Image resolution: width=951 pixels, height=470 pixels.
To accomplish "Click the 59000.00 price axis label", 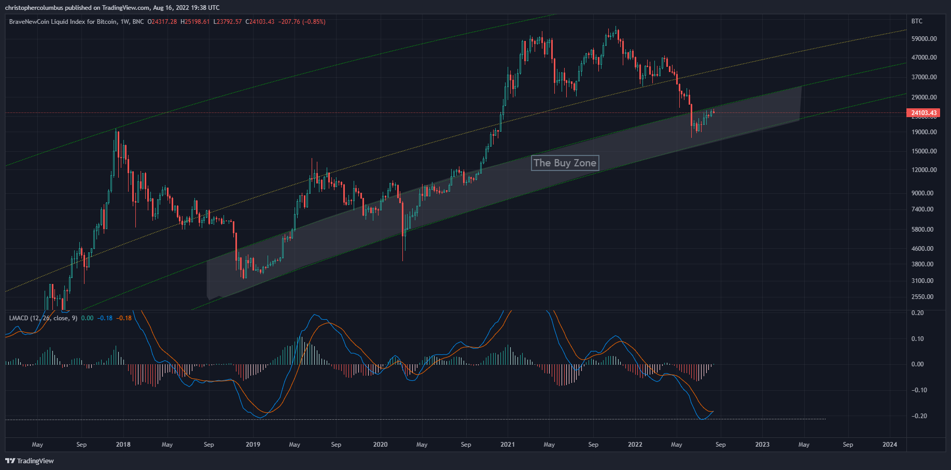I will pos(924,39).
